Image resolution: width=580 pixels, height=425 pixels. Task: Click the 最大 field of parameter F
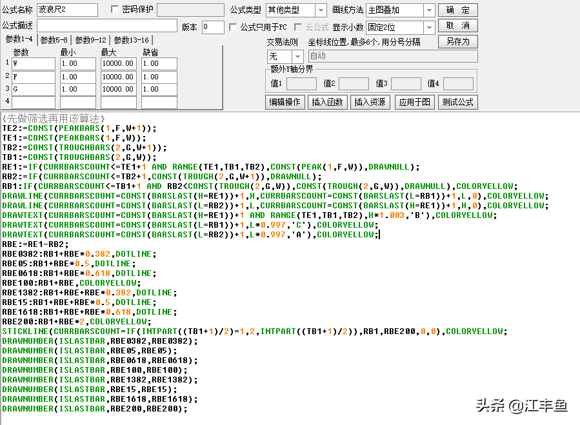click(x=119, y=77)
